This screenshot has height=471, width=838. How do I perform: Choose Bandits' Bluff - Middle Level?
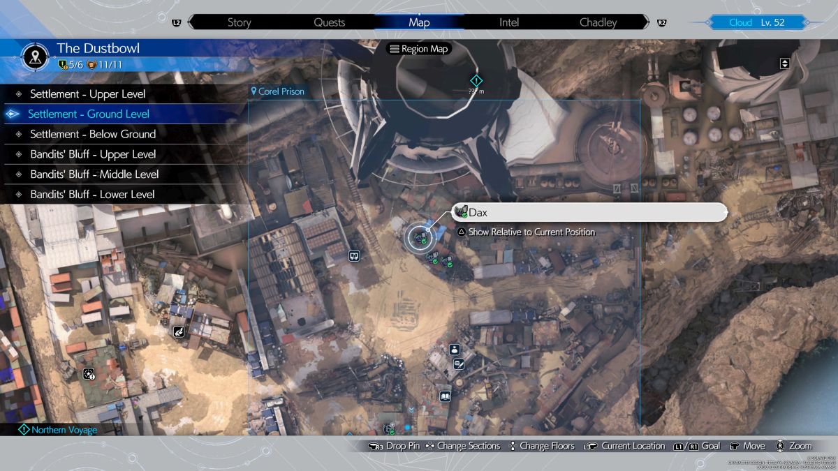point(94,174)
